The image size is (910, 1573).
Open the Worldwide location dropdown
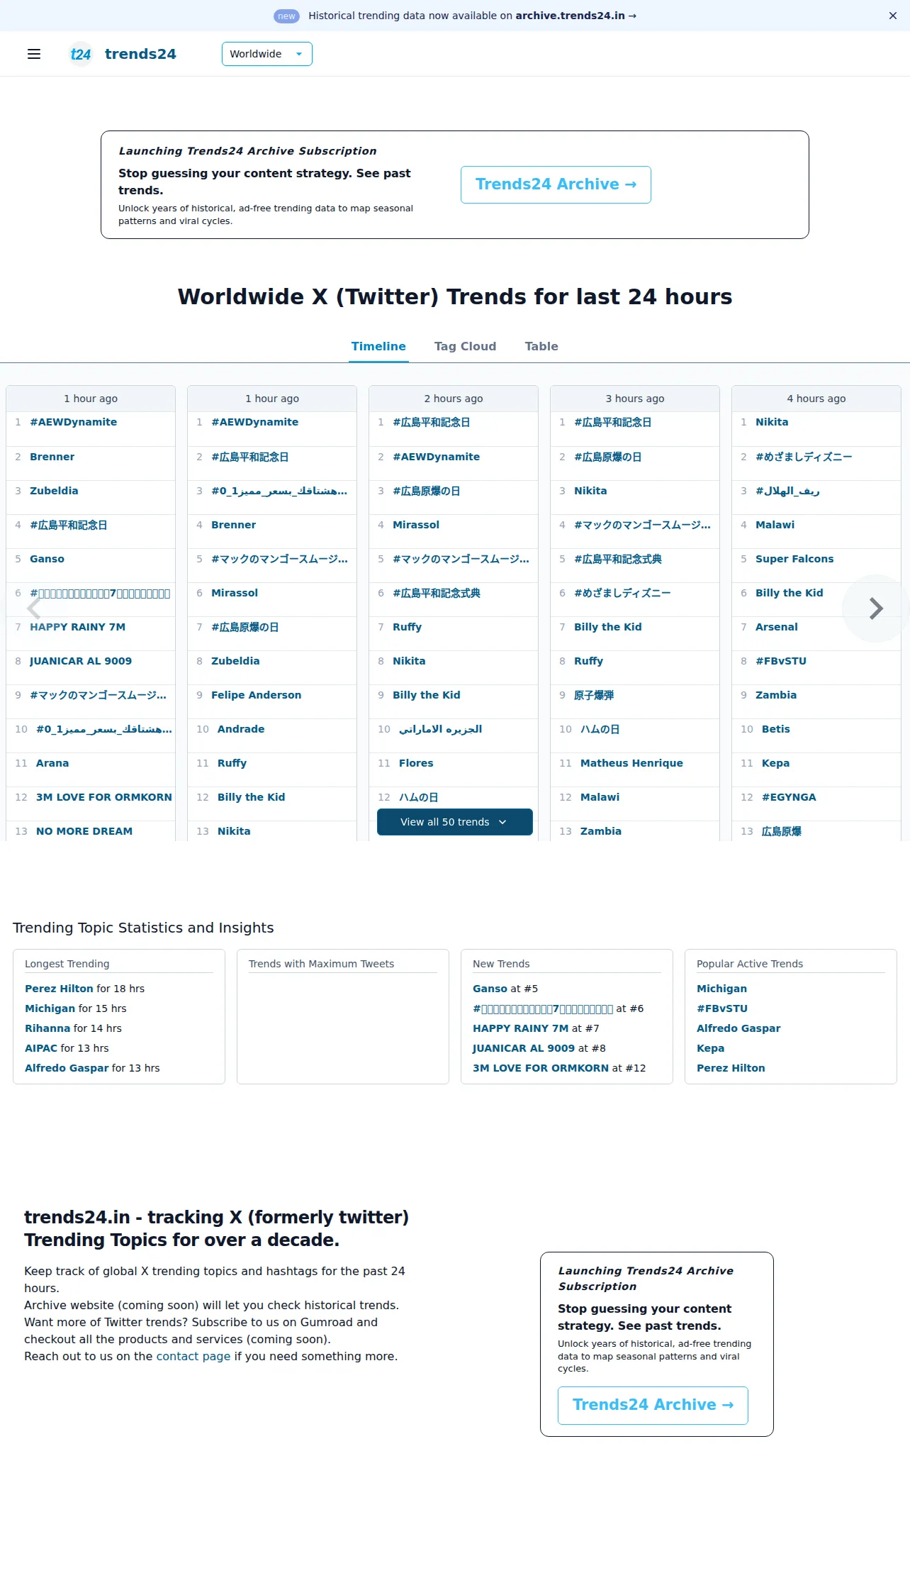(267, 54)
